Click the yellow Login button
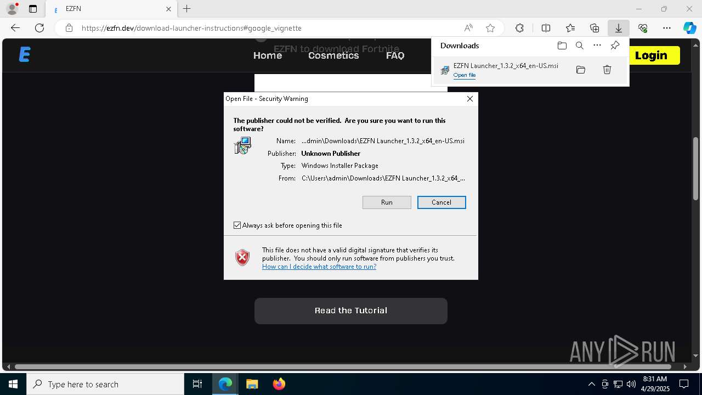The width and height of the screenshot is (702, 395). 651,55
